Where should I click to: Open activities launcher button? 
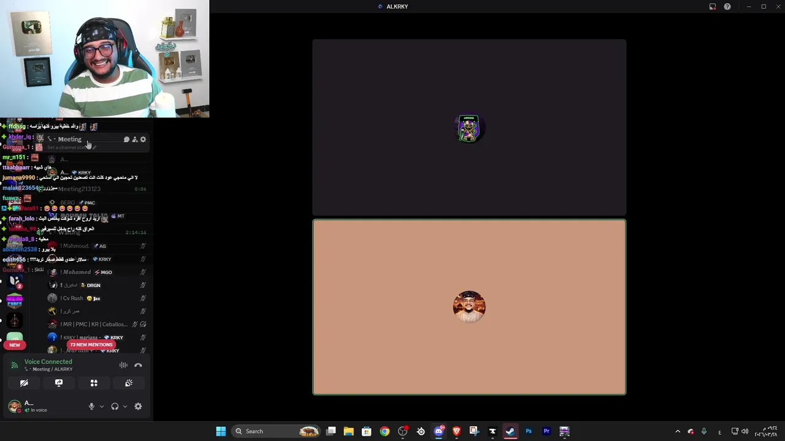coord(94,383)
